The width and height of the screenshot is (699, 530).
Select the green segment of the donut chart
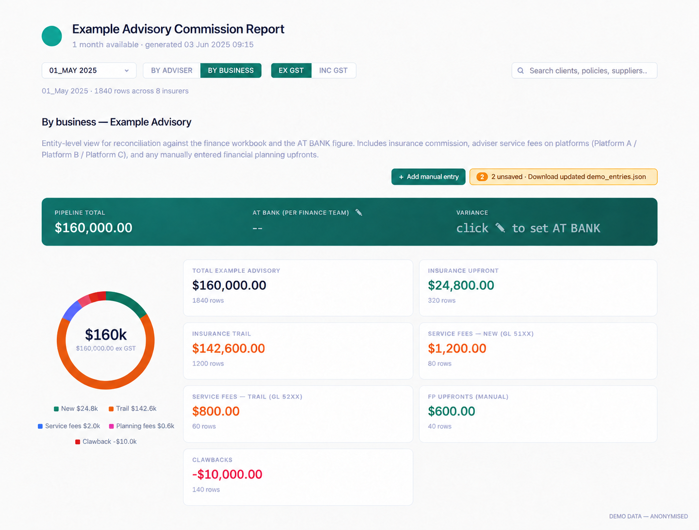(x=129, y=301)
